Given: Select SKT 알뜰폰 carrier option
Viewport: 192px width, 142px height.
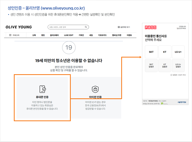Looking at the screenshot, I should coord(151,65).
